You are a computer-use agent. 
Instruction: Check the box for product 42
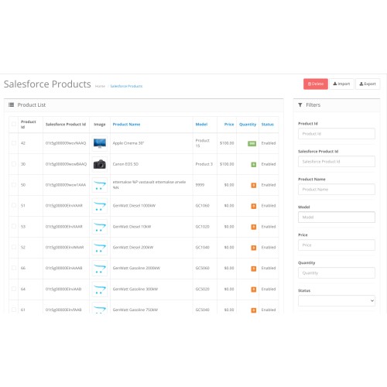coord(14,143)
